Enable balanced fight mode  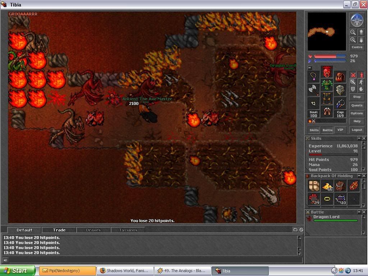click(x=353, y=82)
